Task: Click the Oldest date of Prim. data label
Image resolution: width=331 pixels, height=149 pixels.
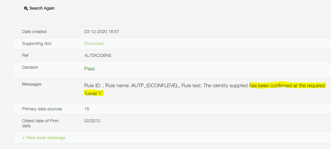Action: 41,123
